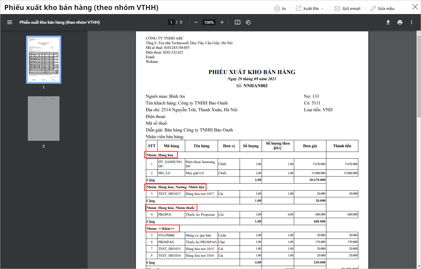This screenshot has width=421, height=269.
Task: Click the zoom out minus icon
Action: [196, 22]
